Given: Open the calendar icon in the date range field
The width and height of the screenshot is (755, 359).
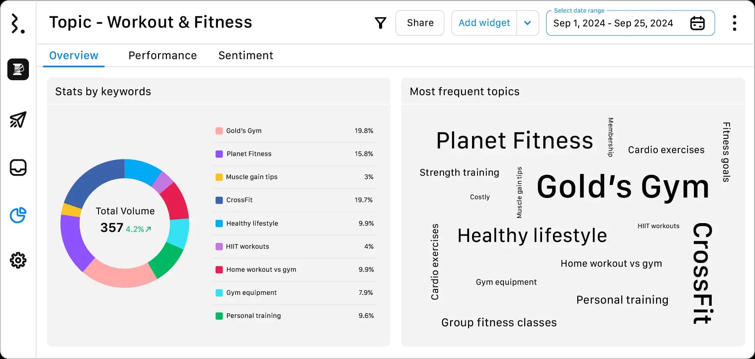Looking at the screenshot, I should coord(697,23).
